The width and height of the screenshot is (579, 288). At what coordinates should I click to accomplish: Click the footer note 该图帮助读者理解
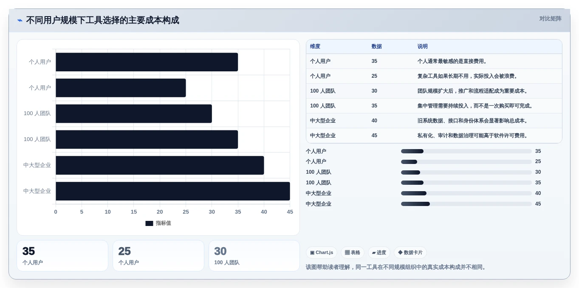396,267
